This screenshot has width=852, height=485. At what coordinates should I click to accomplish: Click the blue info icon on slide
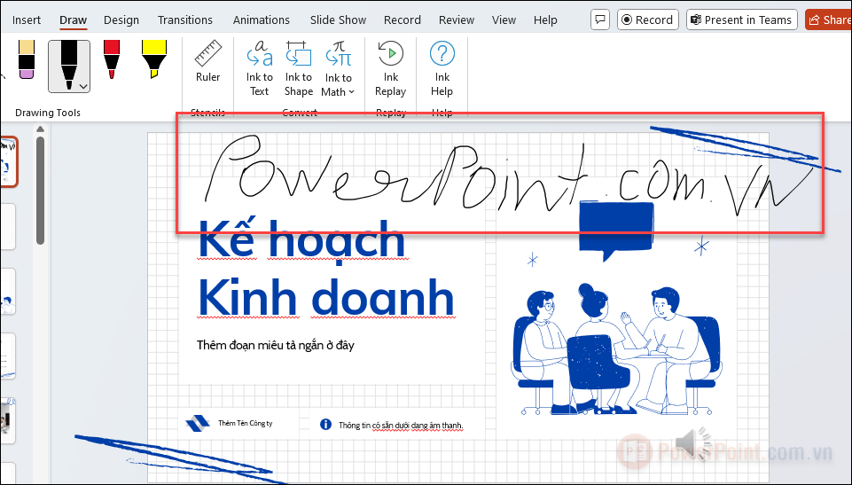click(x=325, y=424)
